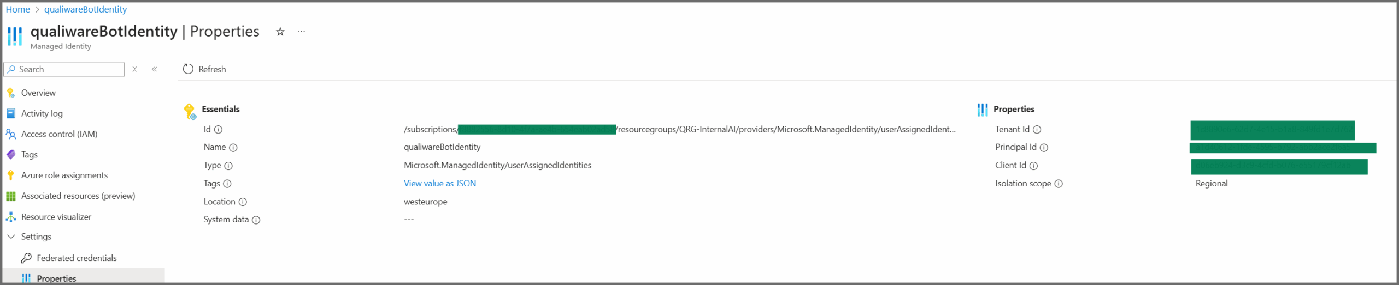Collapse the sidebar menu with double chevron

pos(155,69)
